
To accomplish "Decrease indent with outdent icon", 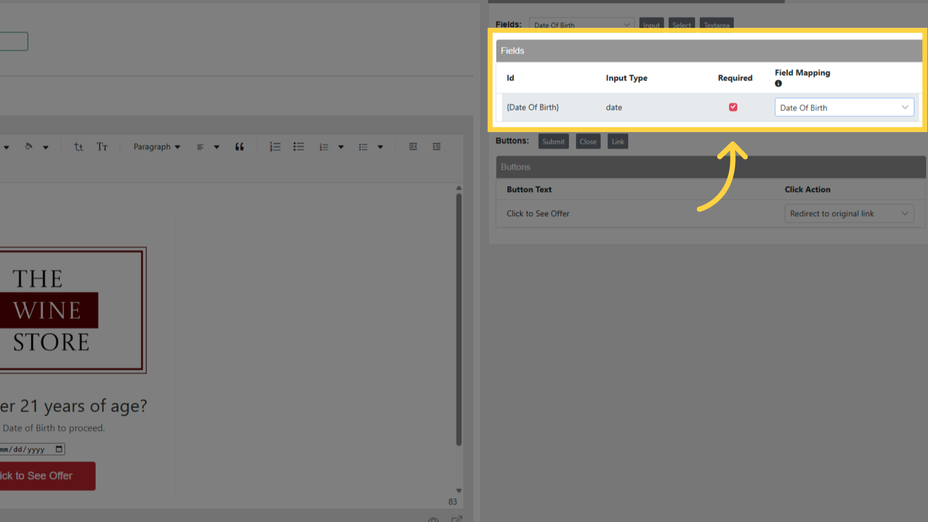I will [413, 147].
